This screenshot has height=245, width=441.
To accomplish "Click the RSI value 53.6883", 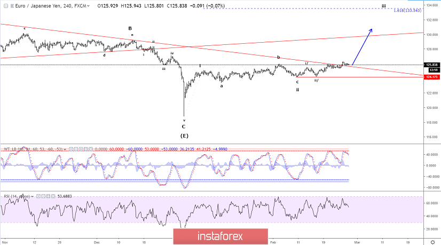I will [65, 196].
